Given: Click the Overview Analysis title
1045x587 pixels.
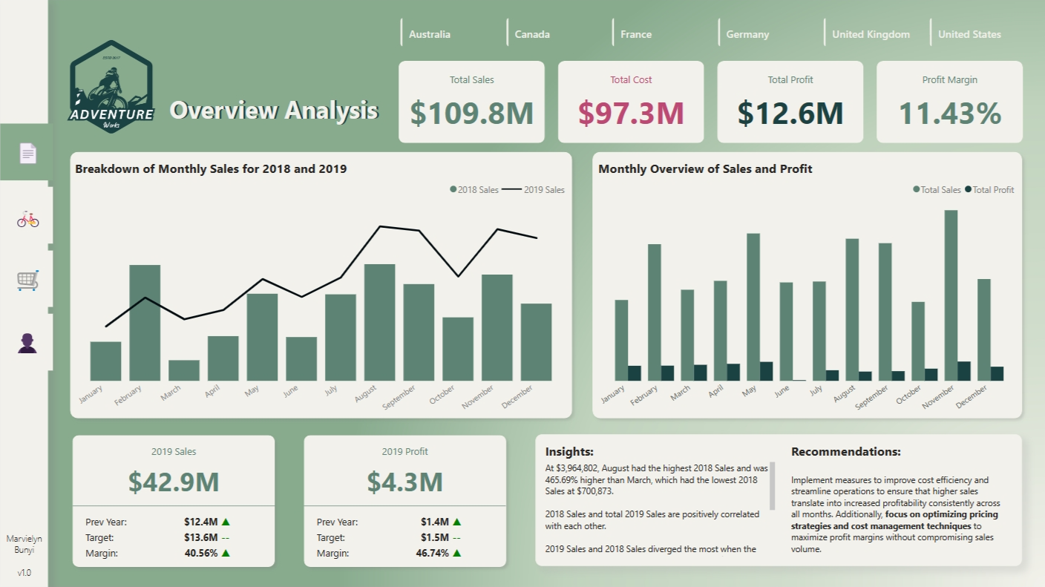Looking at the screenshot, I should 274,110.
